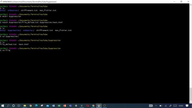Select the active Git Bash taskbar icon
Image resolution: width=192 pixels, height=108 pixels.
tap(99, 106)
